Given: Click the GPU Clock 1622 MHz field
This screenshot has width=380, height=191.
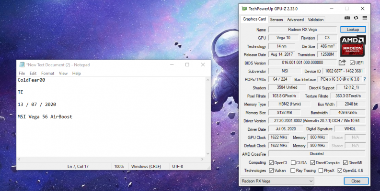Looking at the screenshot, I should pyautogui.click(x=279, y=137).
